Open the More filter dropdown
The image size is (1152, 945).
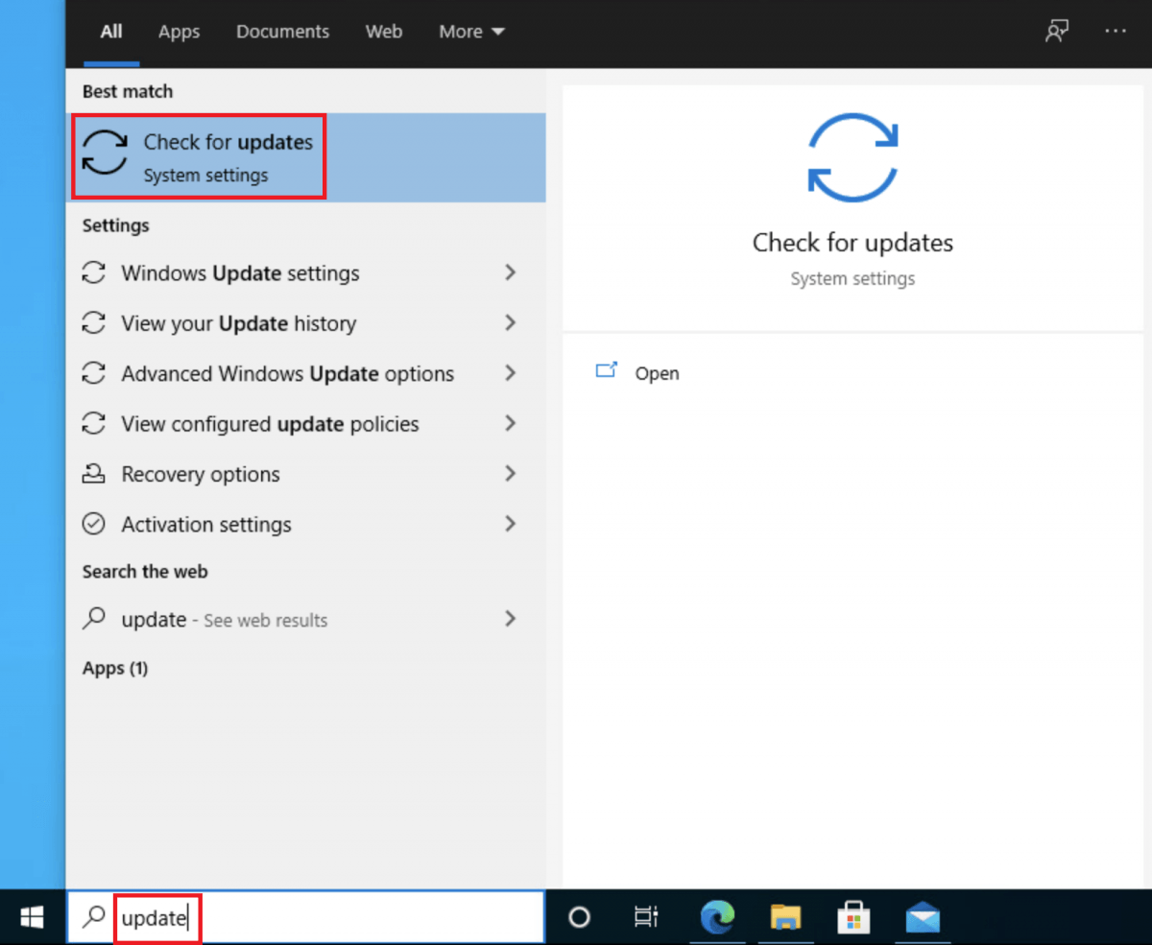470,31
